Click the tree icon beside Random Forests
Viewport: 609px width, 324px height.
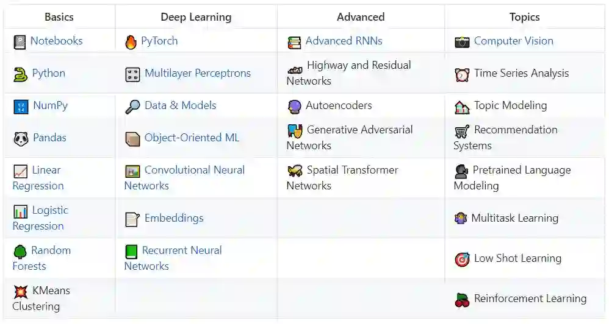coord(20,252)
